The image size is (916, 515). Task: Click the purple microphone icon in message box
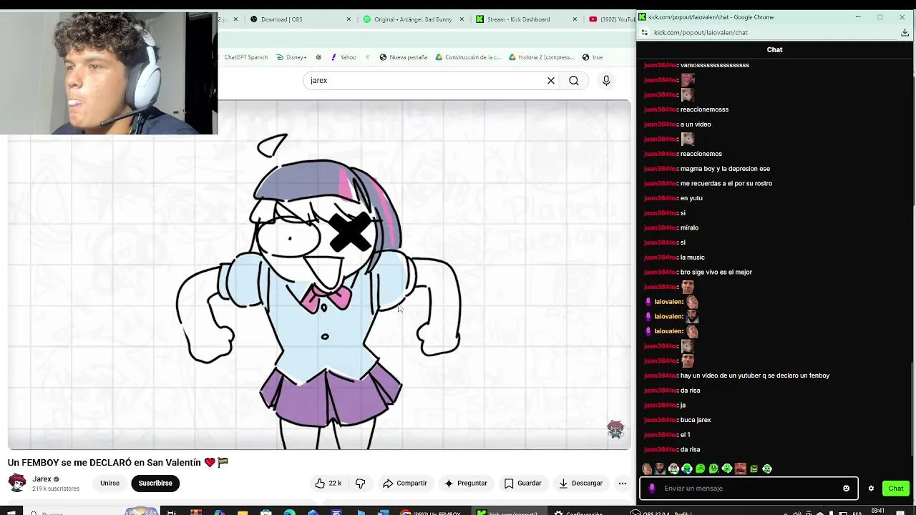click(651, 489)
